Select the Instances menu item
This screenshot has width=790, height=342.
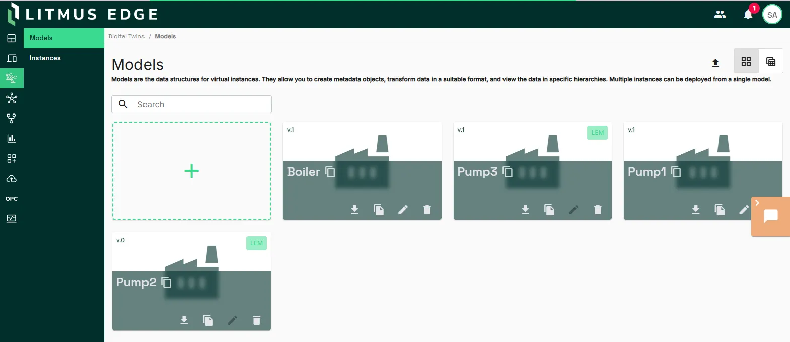pyautogui.click(x=64, y=58)
